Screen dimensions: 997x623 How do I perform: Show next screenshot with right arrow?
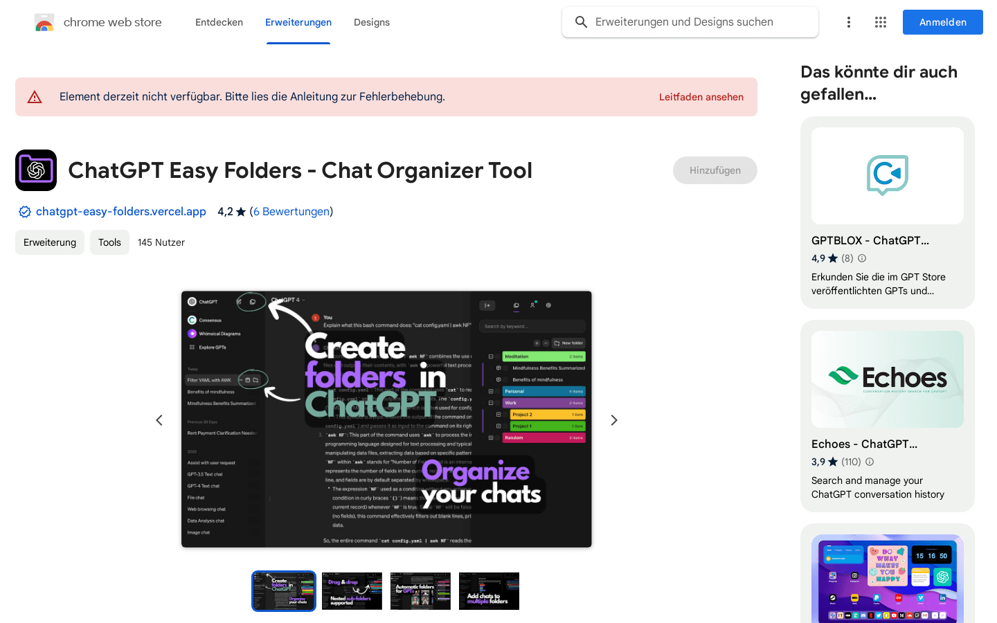[x=613, y=420]
